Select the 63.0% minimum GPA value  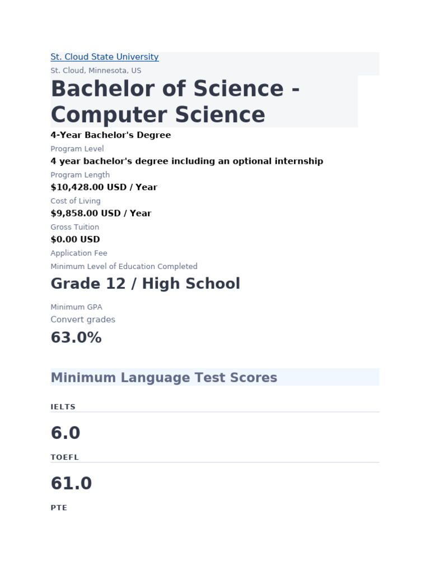click(76, 337)
